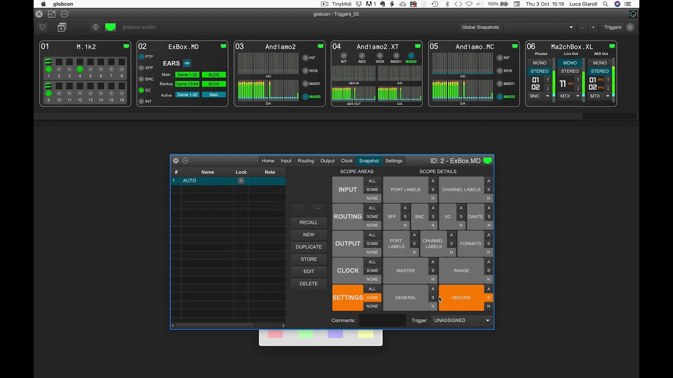
Task: Adjust the AES Out level slider on Ma2chBox.XL
Action: point(614,80)
